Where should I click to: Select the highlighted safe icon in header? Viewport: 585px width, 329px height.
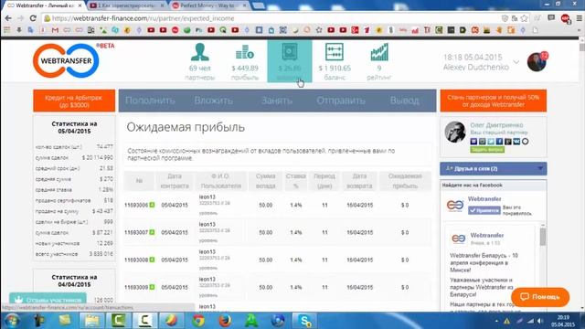click(x=290, y=52)
